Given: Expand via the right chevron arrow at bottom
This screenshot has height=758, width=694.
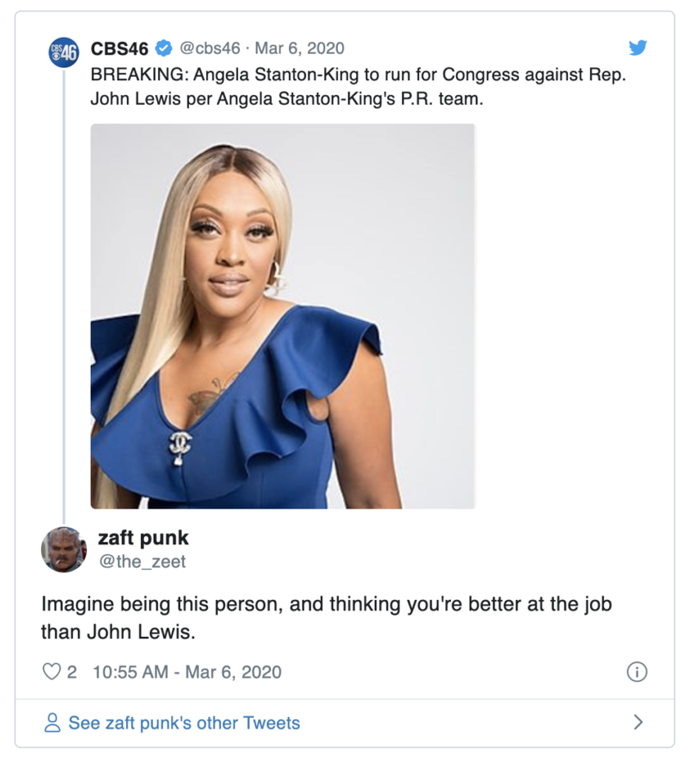Looking at the screenshot, I should pyautogui.click(x=639, y=723).
